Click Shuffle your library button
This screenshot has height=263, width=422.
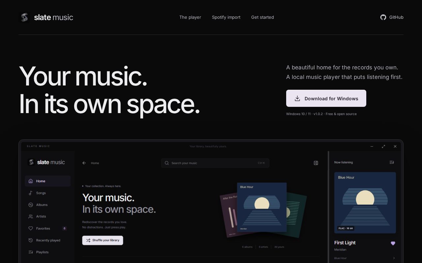(x=103, y=240)
